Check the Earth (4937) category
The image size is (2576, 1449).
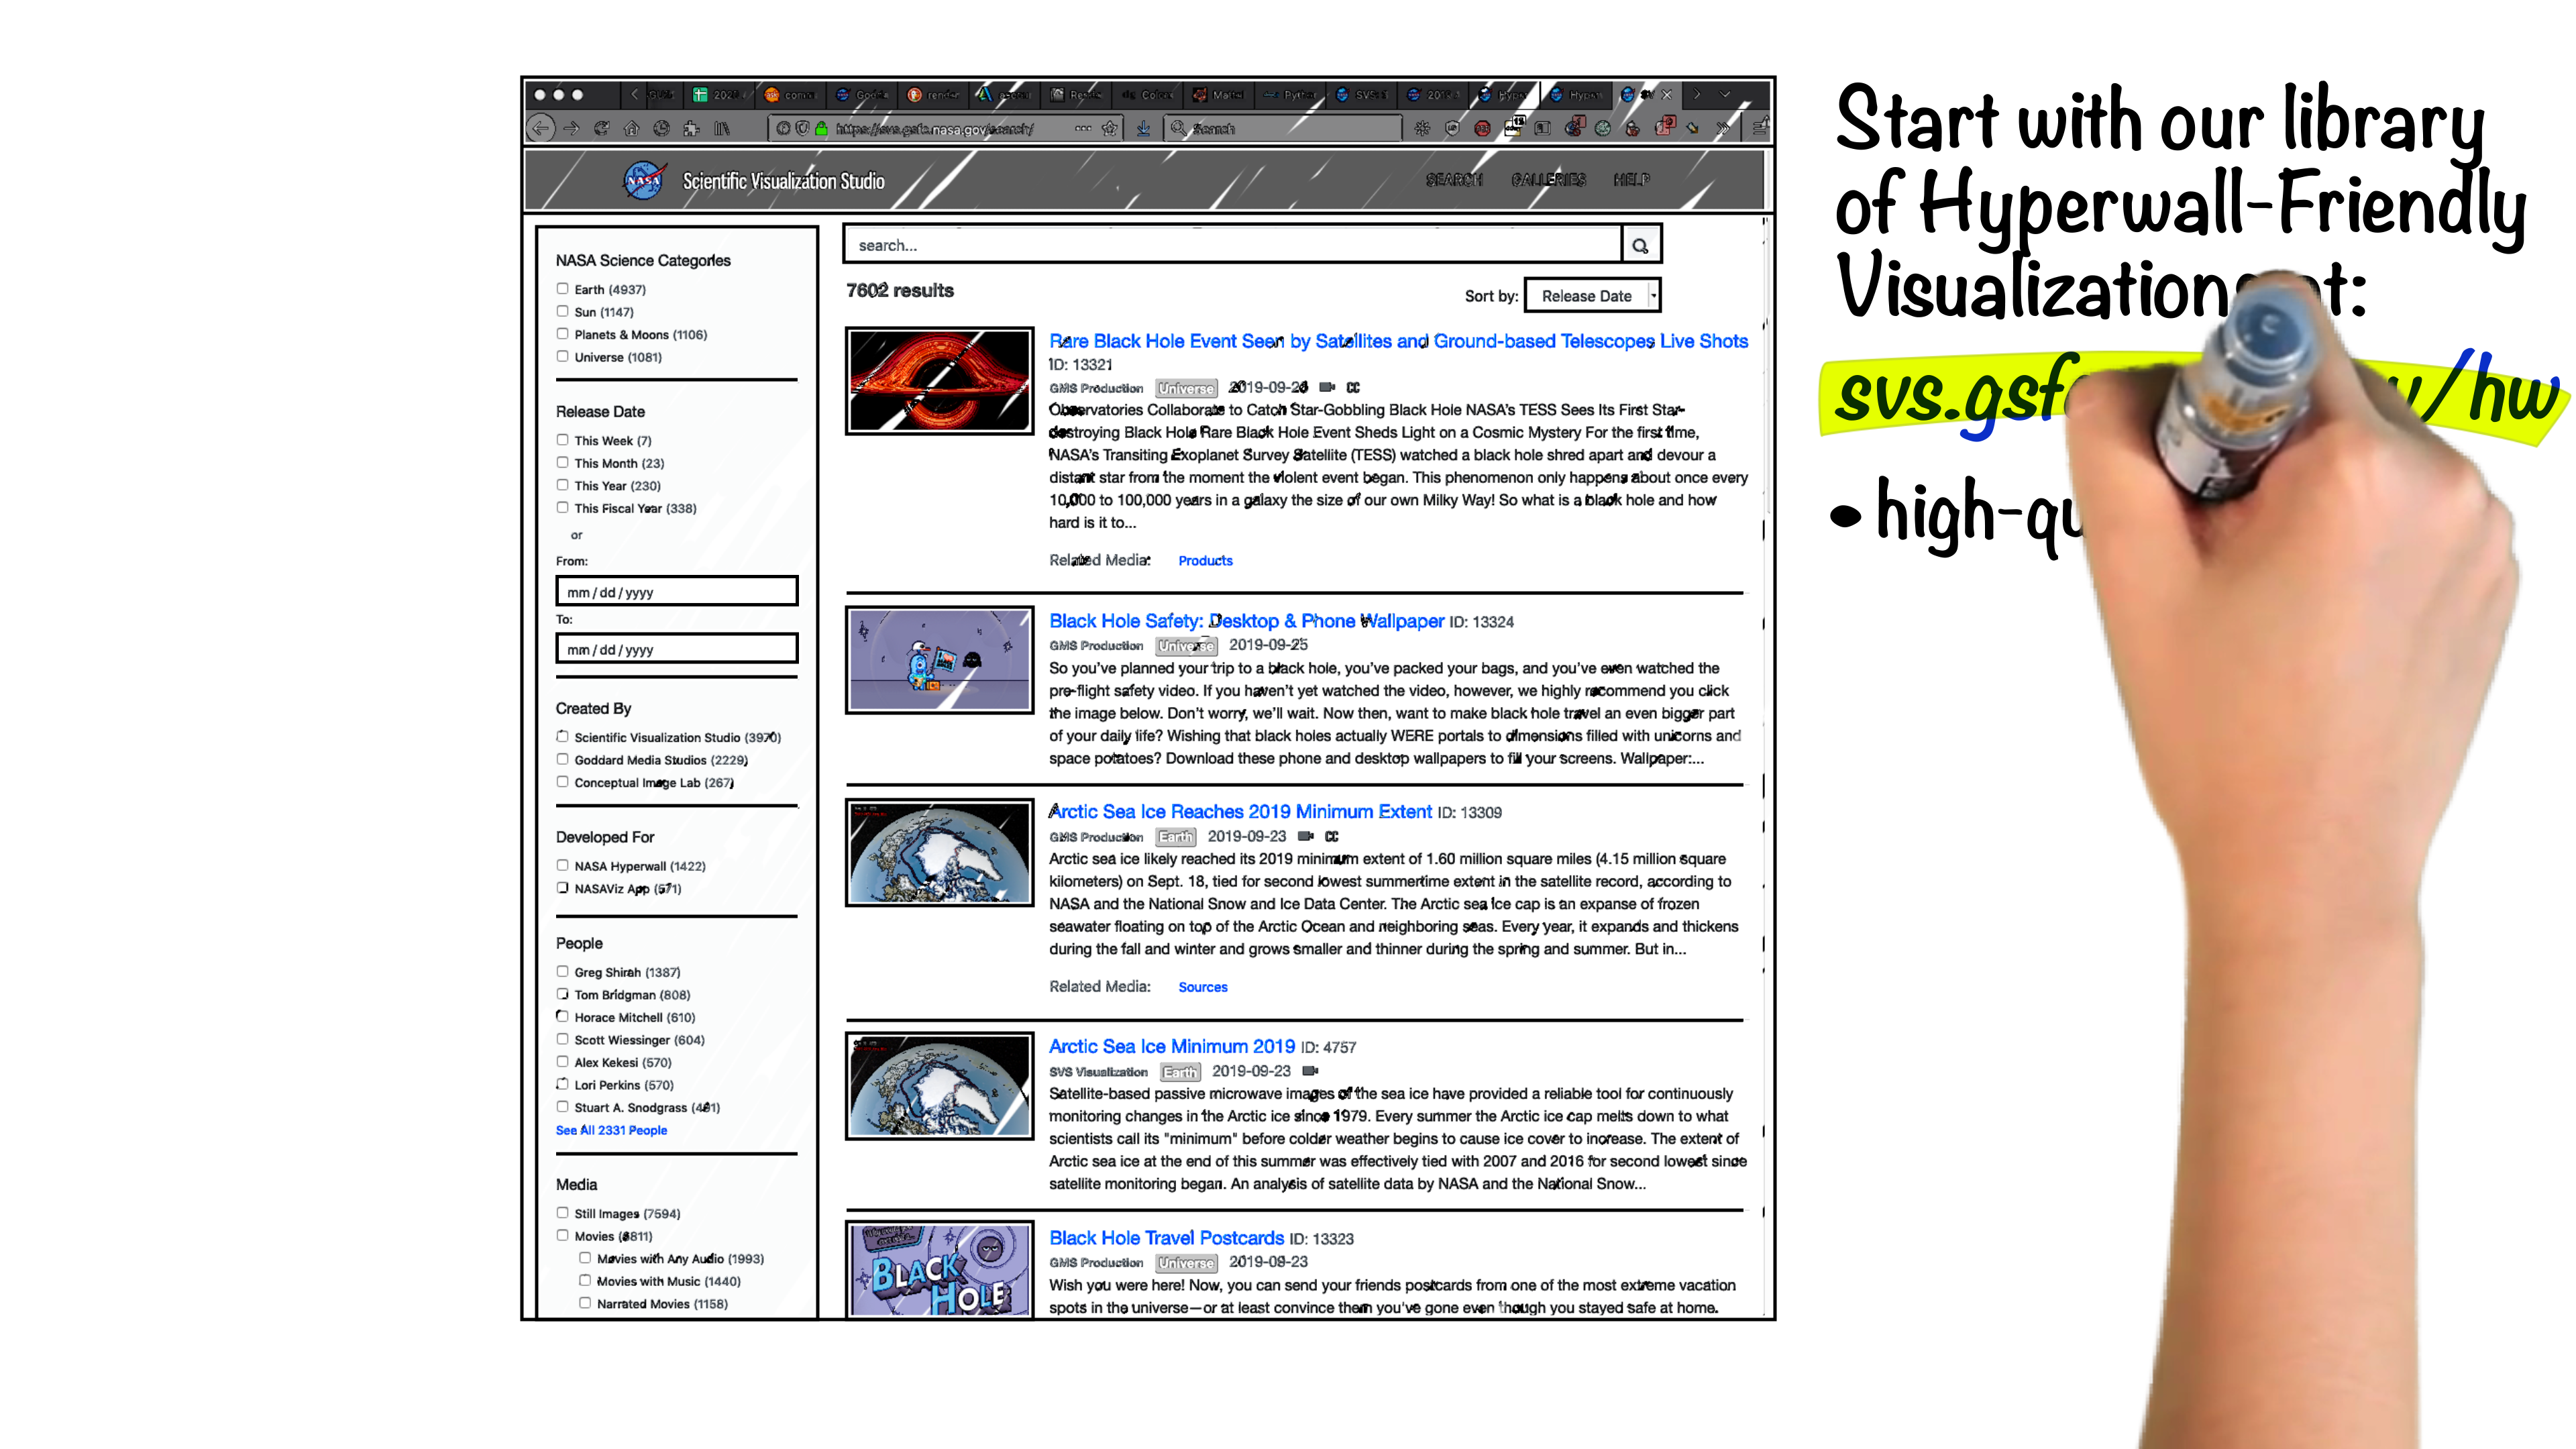pyautogui.click(x=562, y=288)
